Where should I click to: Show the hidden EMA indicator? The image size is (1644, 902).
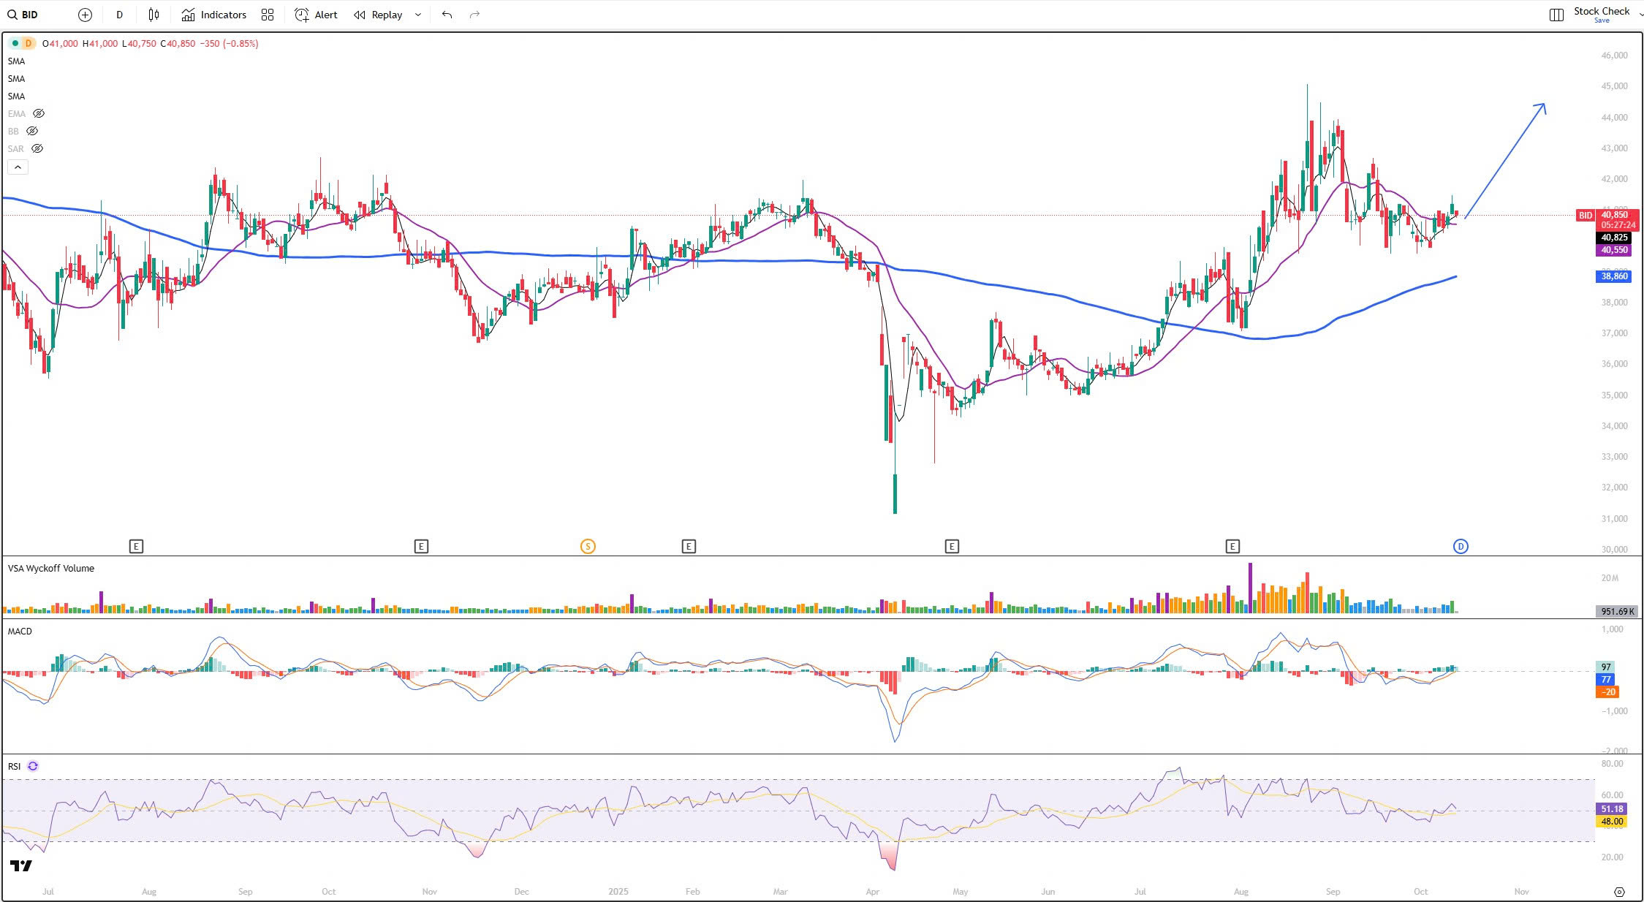point(39,113)
